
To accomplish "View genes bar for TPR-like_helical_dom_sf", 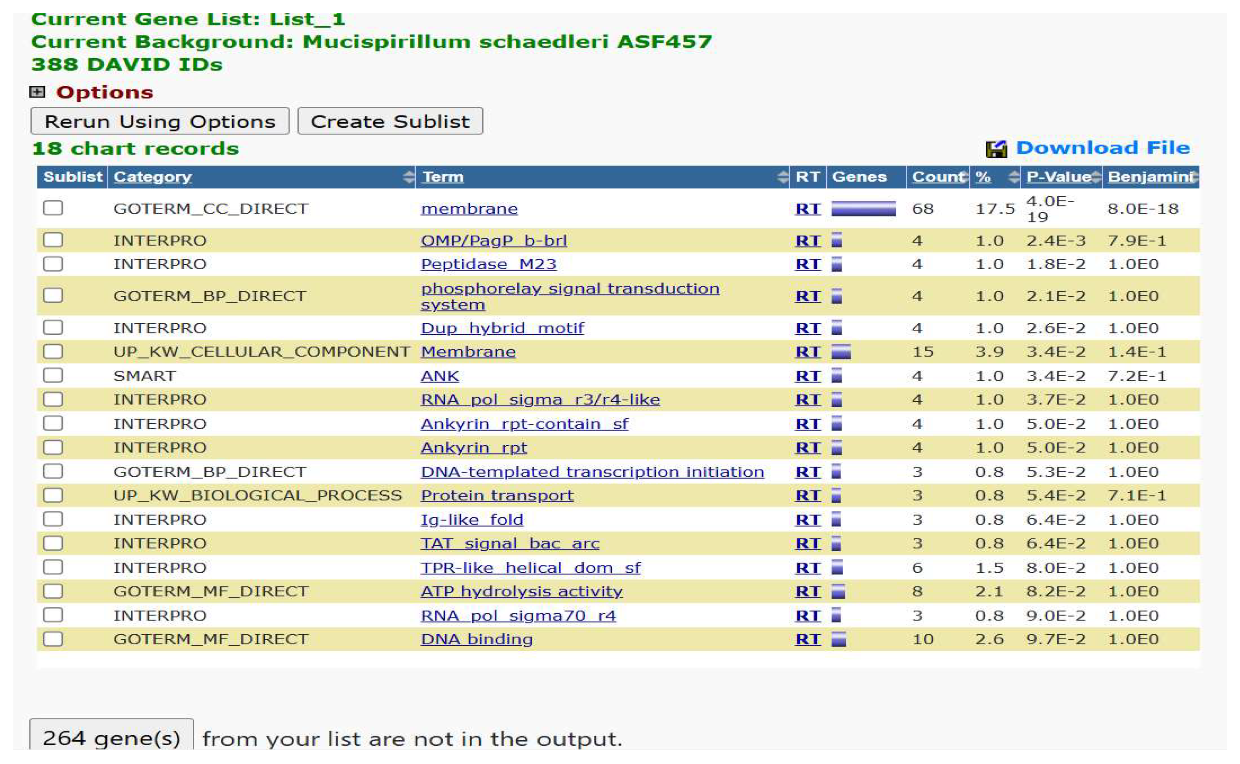I will pos(838,567).
